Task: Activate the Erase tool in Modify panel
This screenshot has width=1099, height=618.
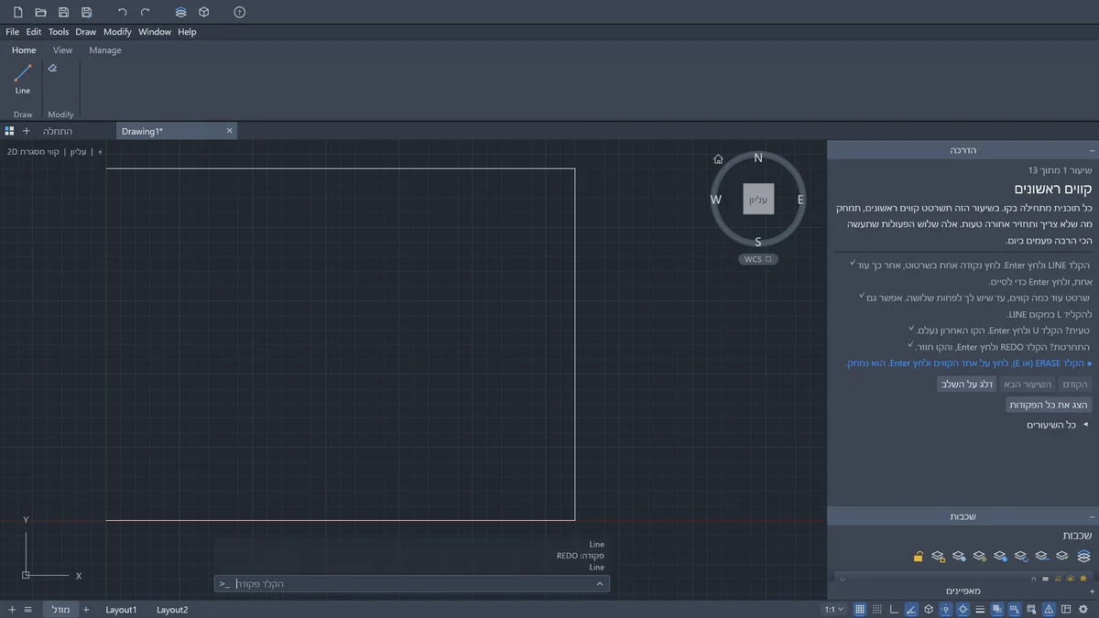Action: (x=52, y=68)
